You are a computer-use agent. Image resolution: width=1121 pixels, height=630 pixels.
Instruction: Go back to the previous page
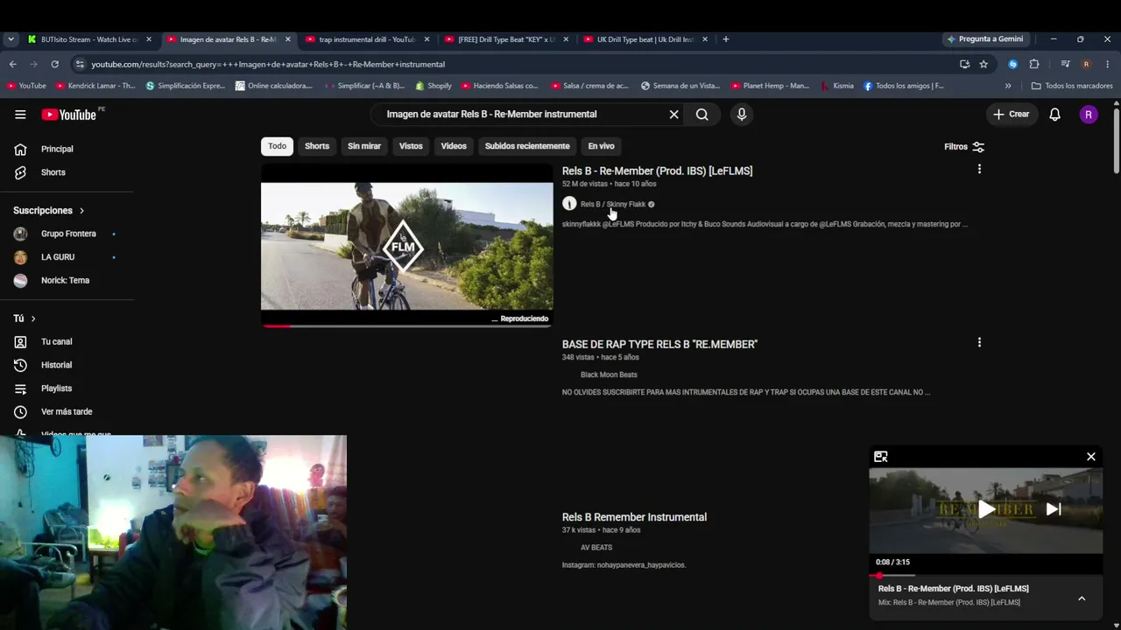point(12,64)
